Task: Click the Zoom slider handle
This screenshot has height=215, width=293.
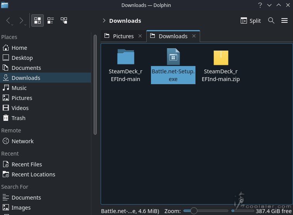Action: pyautogui.click(x=194, y=211)
